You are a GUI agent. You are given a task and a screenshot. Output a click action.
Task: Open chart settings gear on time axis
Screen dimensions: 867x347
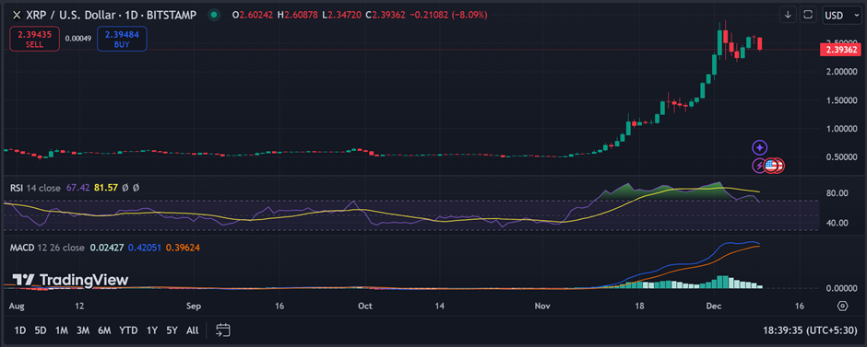pyautogui.click(x=842, y=306)
